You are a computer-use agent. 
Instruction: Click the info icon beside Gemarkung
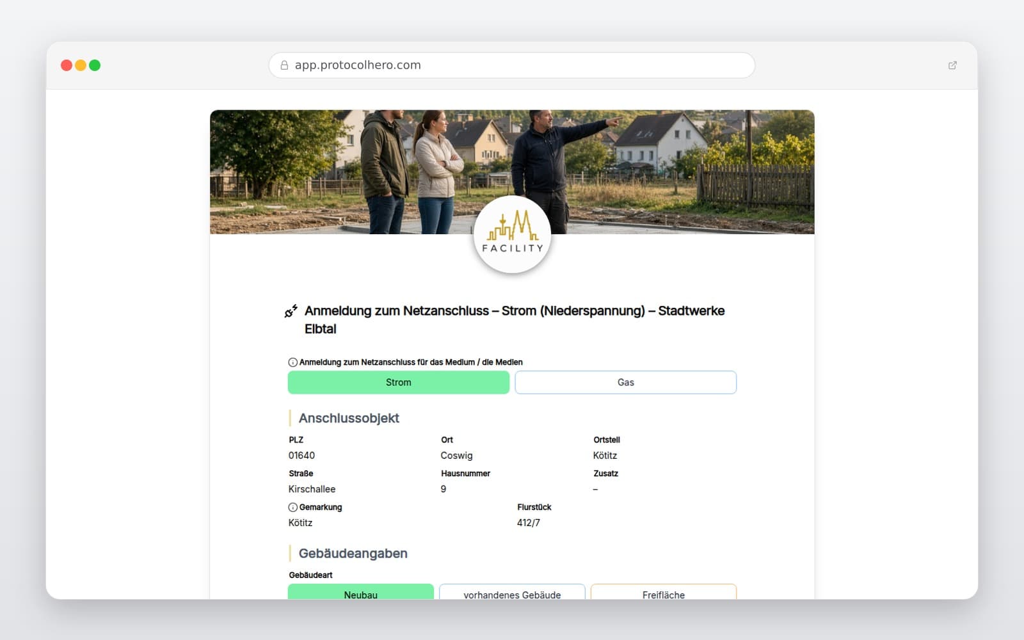292,508
